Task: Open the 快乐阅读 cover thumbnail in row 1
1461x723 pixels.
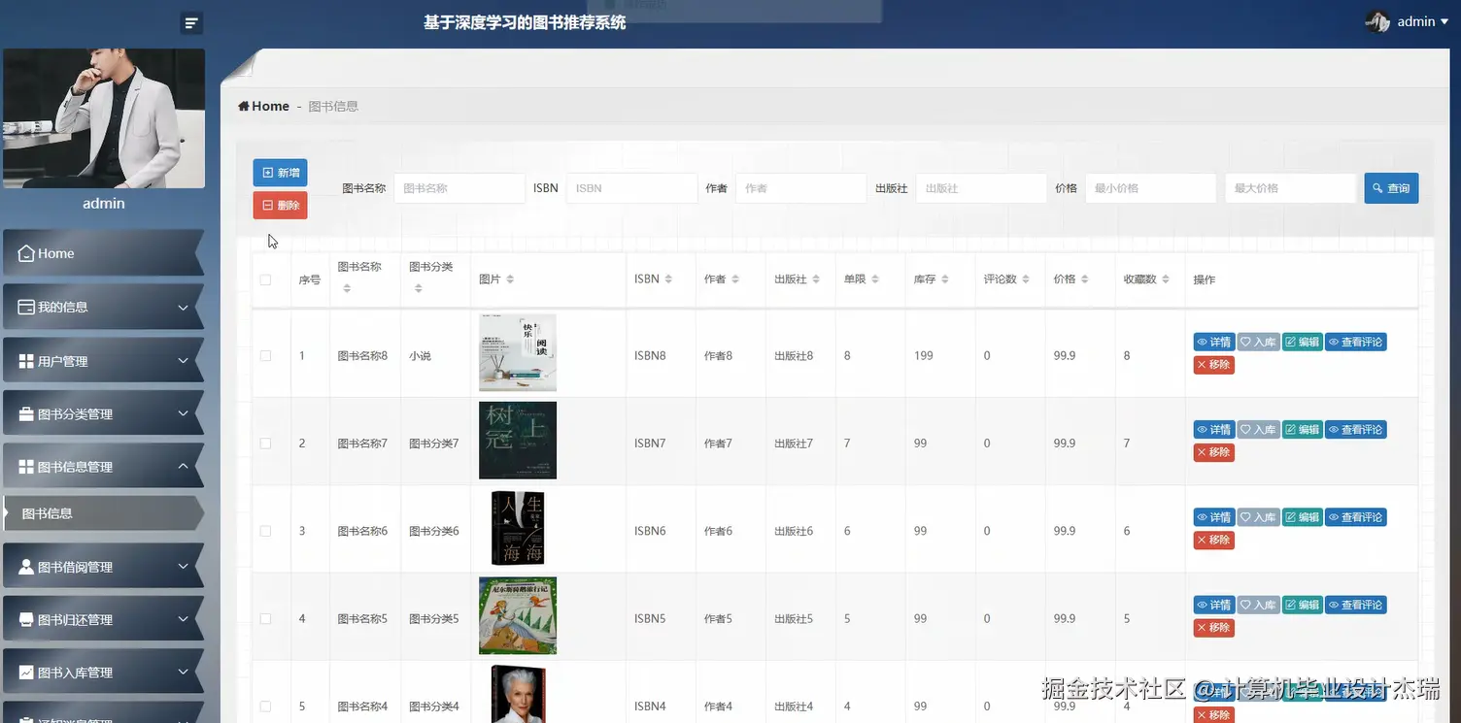Action: pyautogui.click(x=518, y=353)
